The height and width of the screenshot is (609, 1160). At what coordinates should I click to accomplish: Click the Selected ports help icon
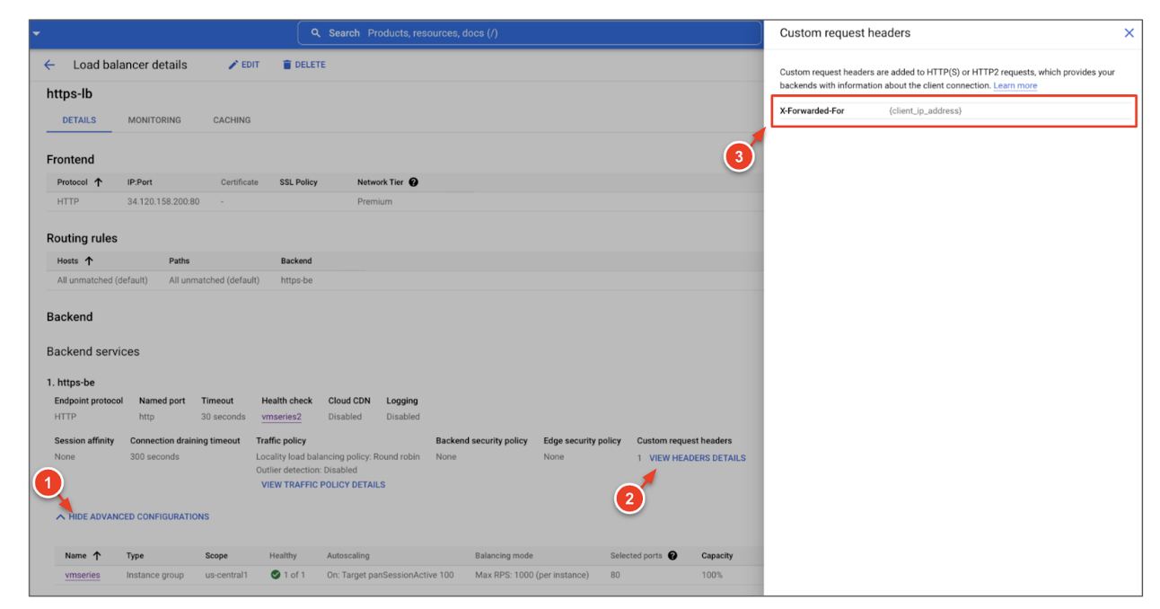(x=672, y=556)
